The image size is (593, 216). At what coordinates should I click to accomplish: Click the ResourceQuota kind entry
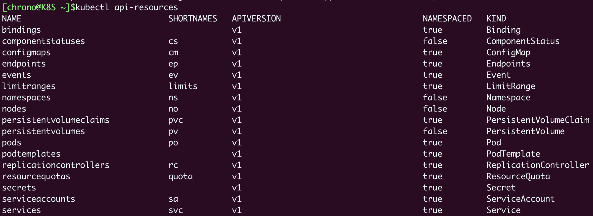click(x=518, y=176)
